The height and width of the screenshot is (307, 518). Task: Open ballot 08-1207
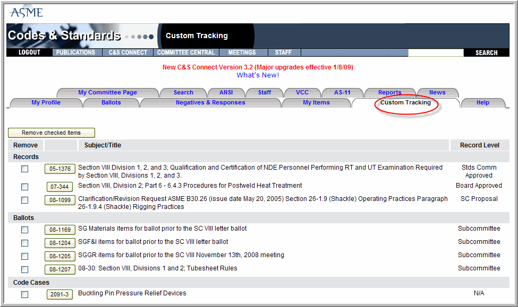pyautogui.click(x=60, y=269)
